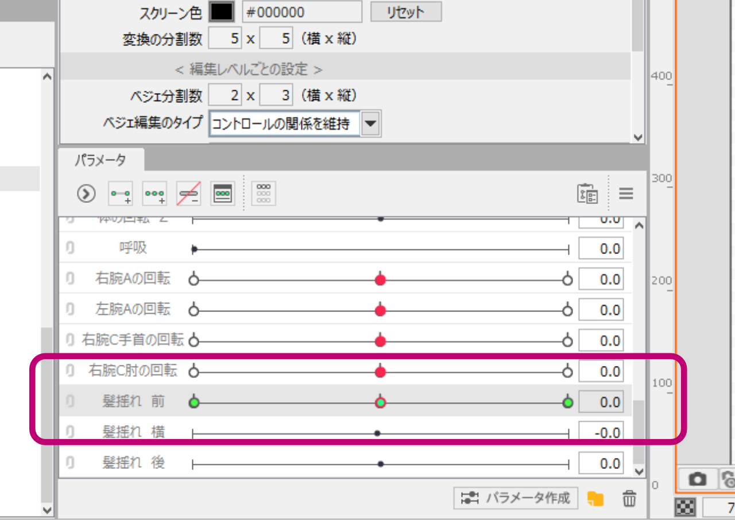The height and width of the screenshot is (520, 735).
Task: Click the right green key of 髪揺れ 前
Action: click(x=568, y=403)
